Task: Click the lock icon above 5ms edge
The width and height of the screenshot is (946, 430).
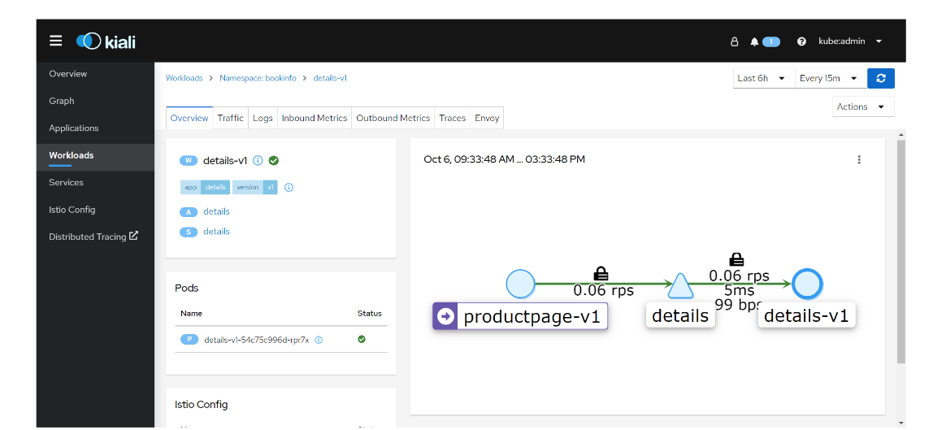Action: click(736, 259)
